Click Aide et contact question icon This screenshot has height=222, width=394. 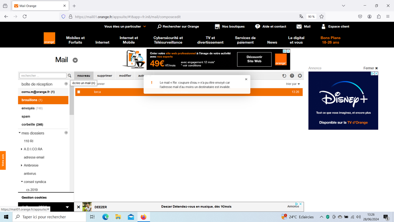[258, 26]
